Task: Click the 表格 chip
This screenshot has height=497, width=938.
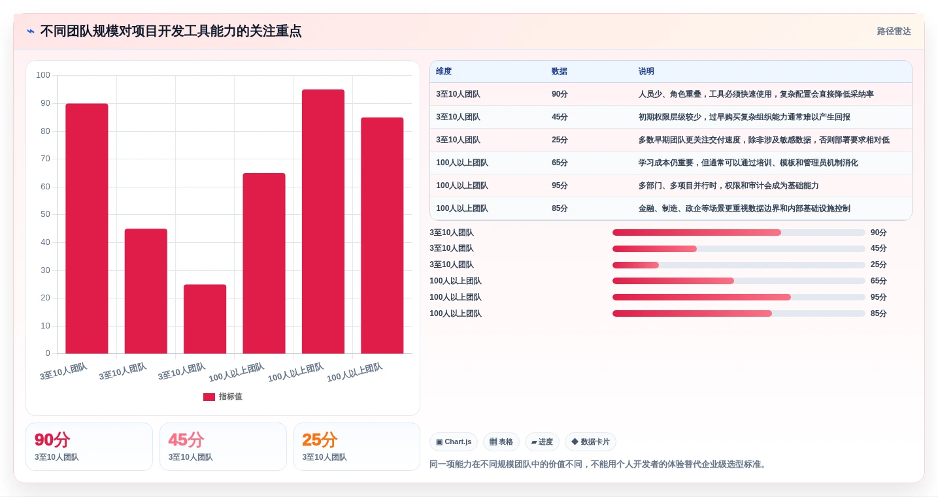Action: [501, 442]
